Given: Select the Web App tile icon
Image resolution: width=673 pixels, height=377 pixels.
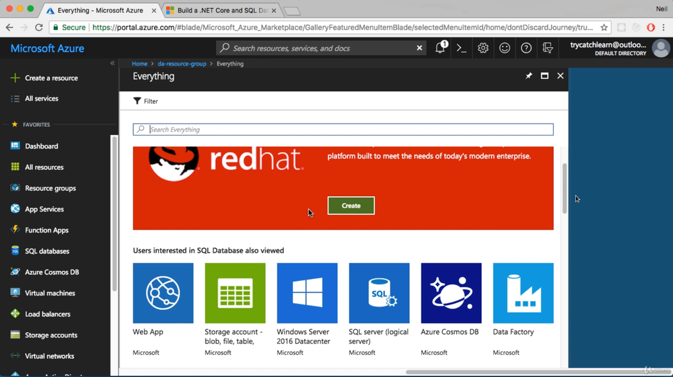Looking at the screenshot, I should (163, 293).
